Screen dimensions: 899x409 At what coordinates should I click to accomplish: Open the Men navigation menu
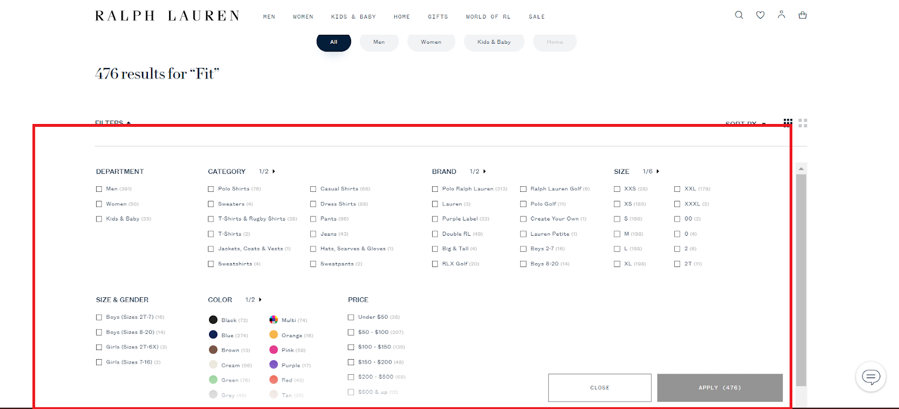[x=269, y=17]
